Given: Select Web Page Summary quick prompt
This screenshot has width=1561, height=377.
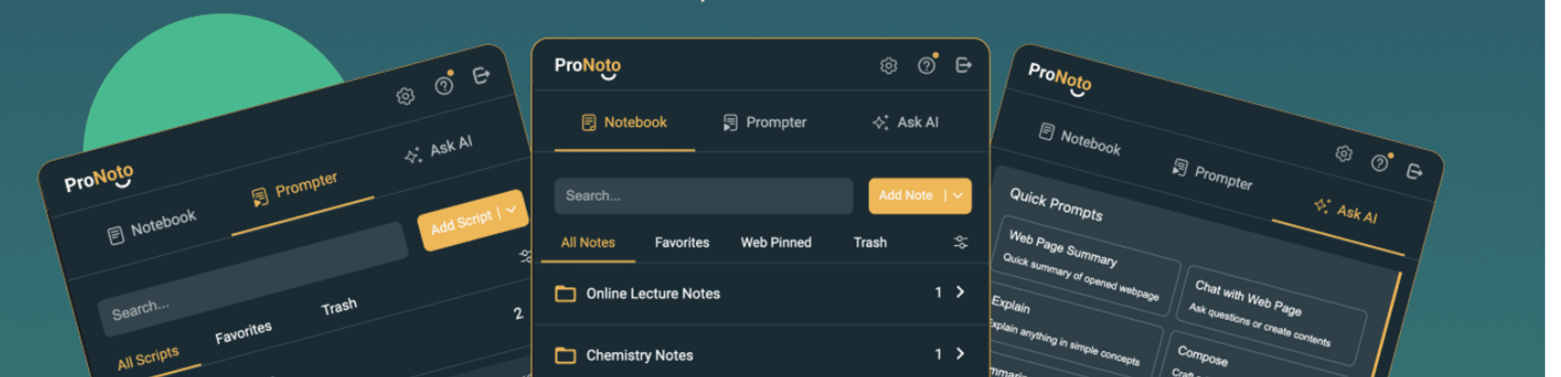Looking at the screenshot, I should (x=1085, y=267).
